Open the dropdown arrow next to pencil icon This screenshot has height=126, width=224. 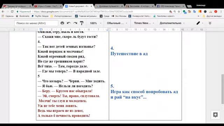click(x=202, y=23)
